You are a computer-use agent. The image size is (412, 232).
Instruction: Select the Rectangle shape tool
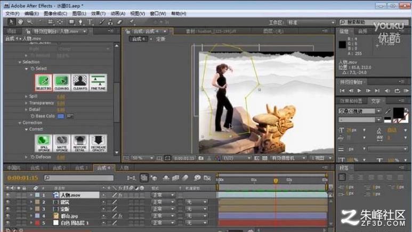tap(71, 22)
